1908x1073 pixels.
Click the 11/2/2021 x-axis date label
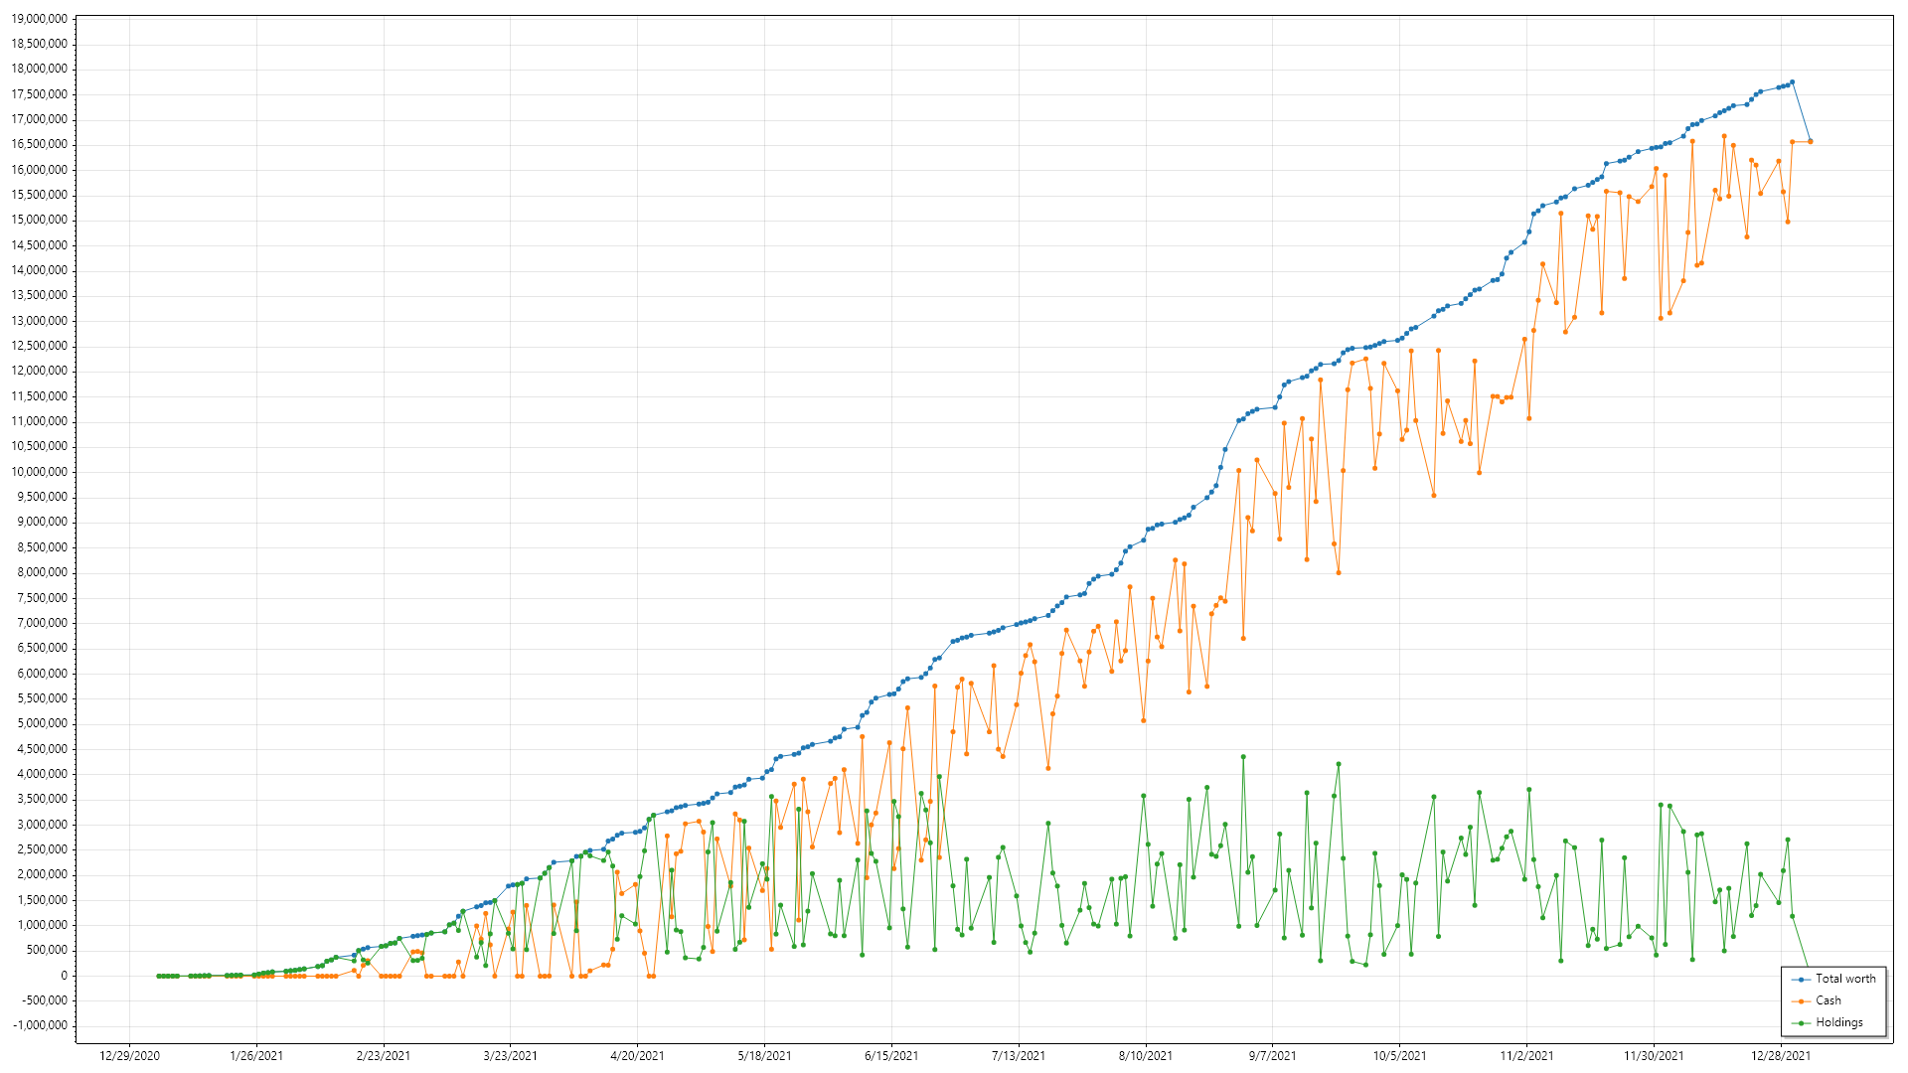click(x=1526, y=1056)
